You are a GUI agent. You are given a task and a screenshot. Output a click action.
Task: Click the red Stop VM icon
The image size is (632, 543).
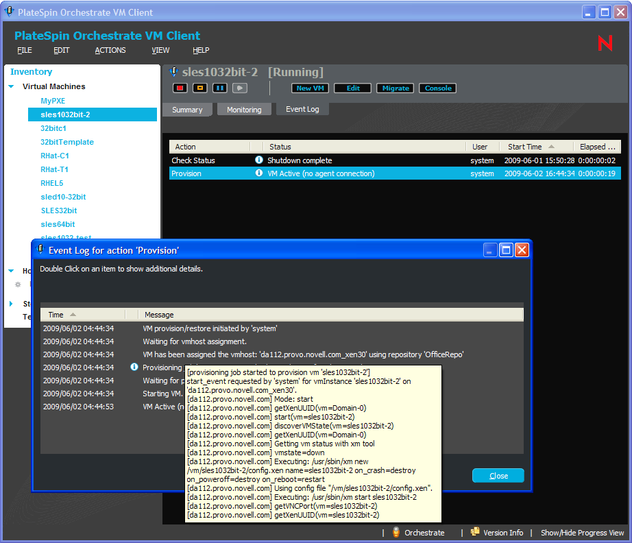coord(180,88)
